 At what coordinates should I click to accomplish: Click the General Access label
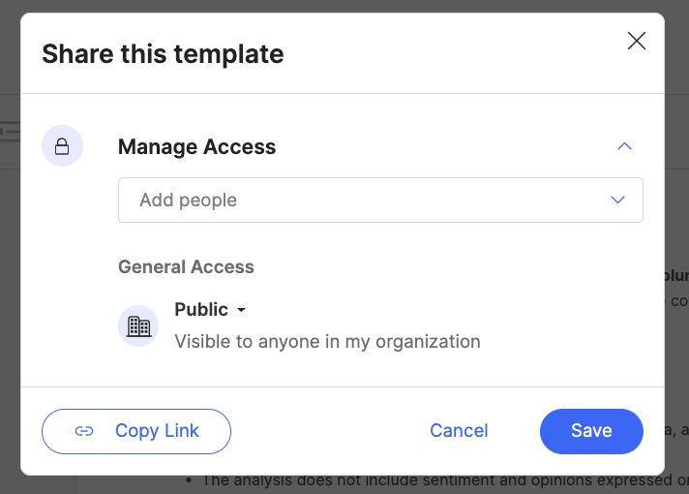[186, 267]
